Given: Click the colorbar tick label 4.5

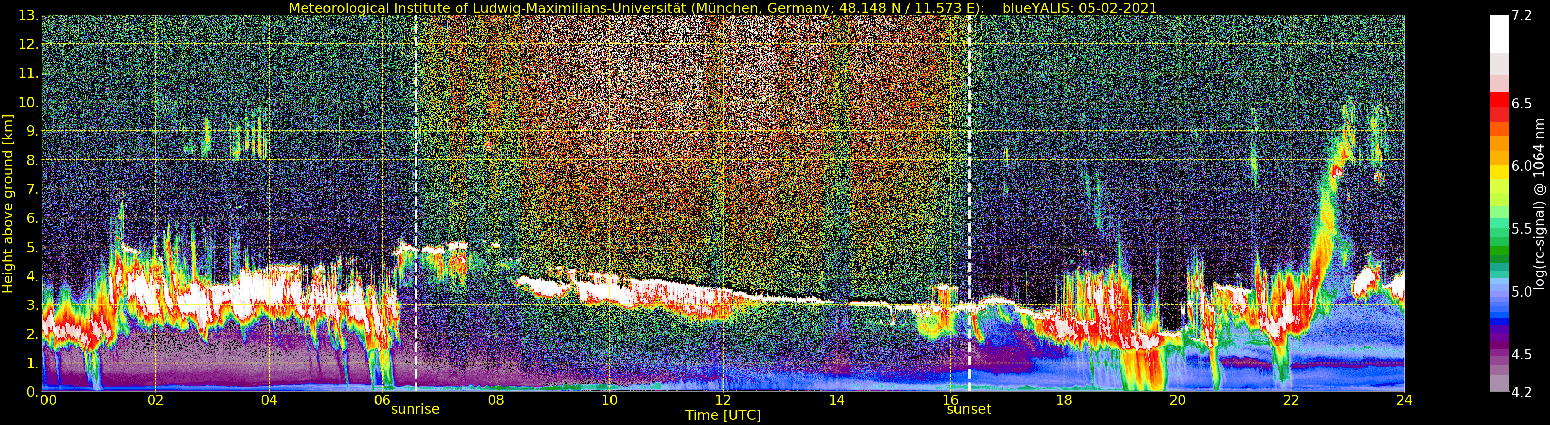Looking at the screenshot, I should click(x=1522, y=355).
